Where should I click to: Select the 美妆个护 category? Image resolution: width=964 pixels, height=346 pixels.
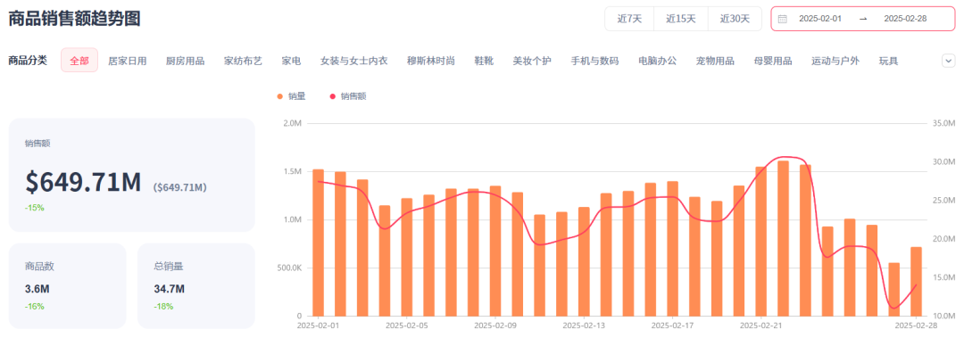pos(532,61)
